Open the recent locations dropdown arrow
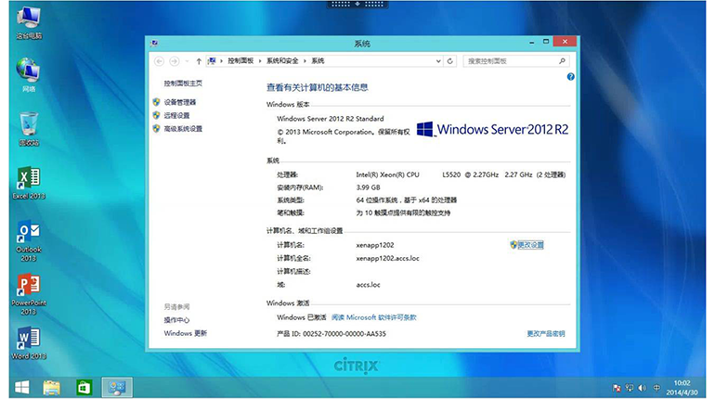 pos(187,61)
